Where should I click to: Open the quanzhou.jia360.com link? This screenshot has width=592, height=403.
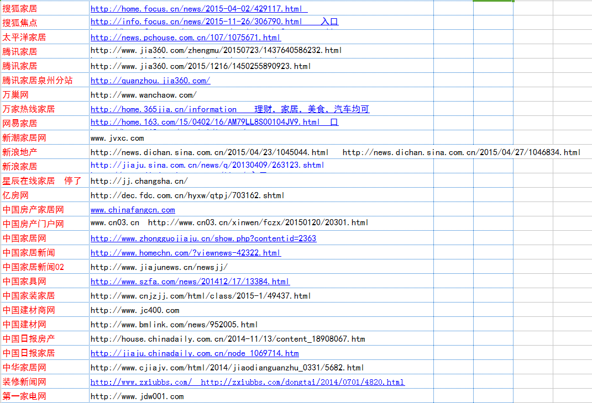pos(150,80)
